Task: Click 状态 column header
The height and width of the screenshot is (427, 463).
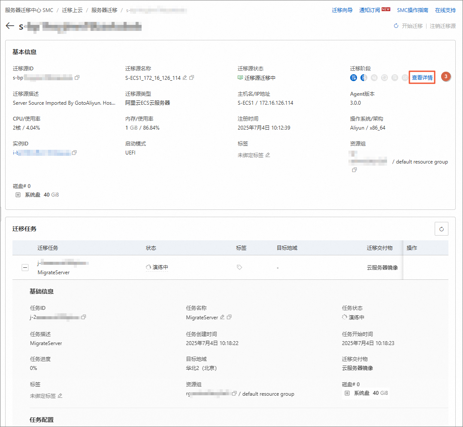Action: [151, 248]
